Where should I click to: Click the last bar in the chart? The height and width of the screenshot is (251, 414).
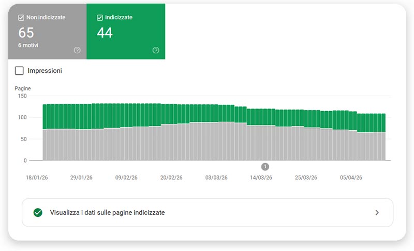[x=382, y=139]
